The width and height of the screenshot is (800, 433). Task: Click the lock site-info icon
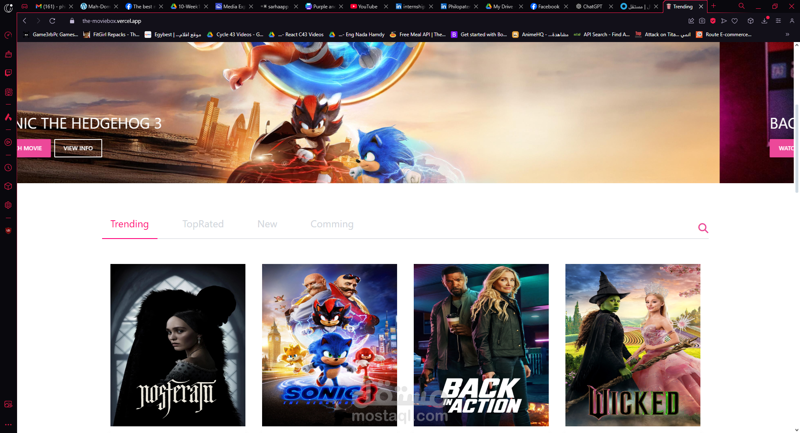[x=72, y=21]
